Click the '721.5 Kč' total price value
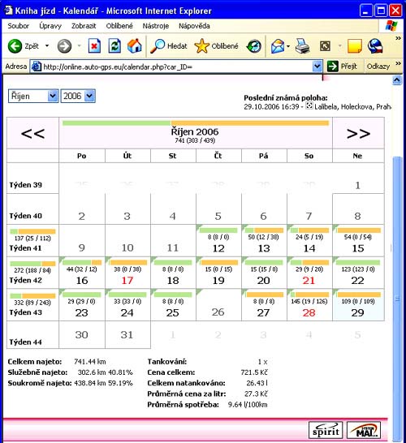Image resolution: width=406 pixels, height=443 pixels. [254, 372]
